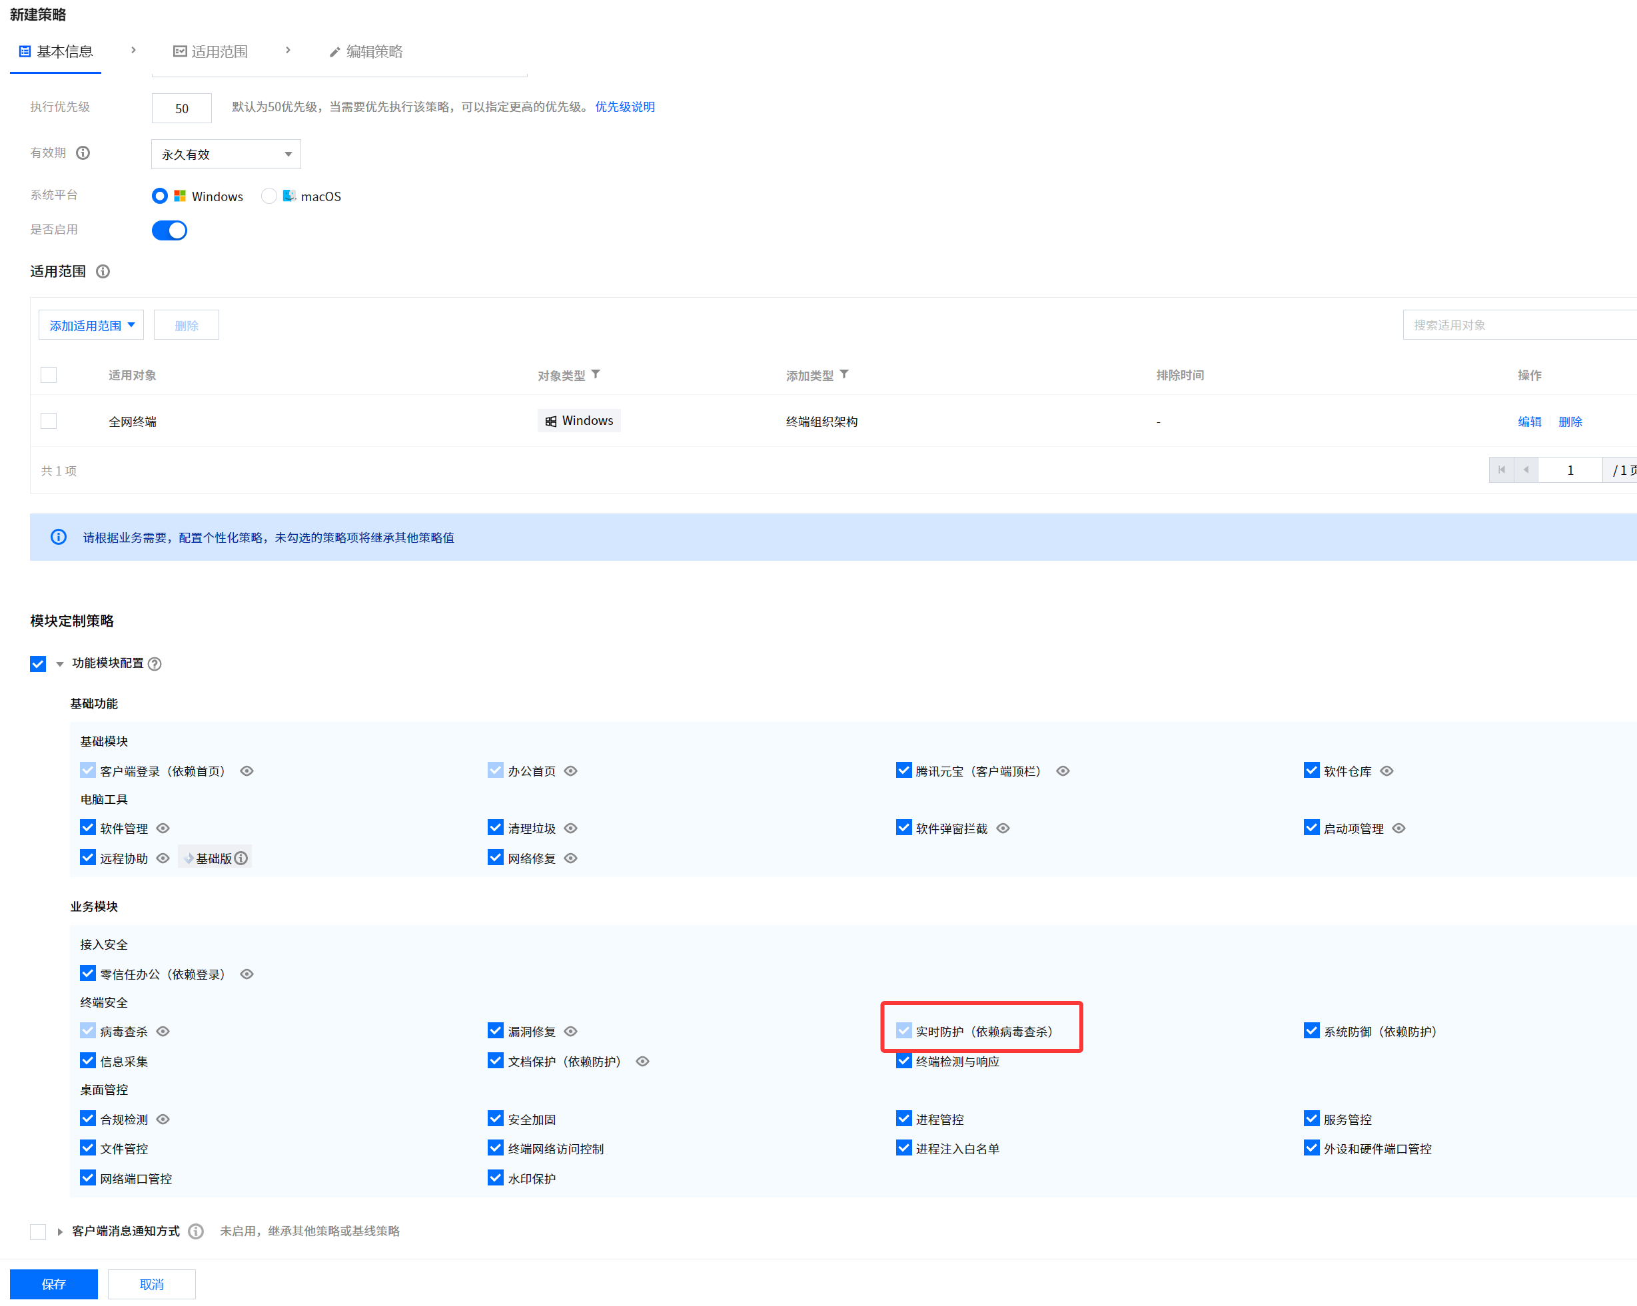Image resolution: width=1637 pixels, height=1306 pixels.
Task: Click filter icon on 添加类型 column
Action: pyautogui.click(x=844, y=374)
